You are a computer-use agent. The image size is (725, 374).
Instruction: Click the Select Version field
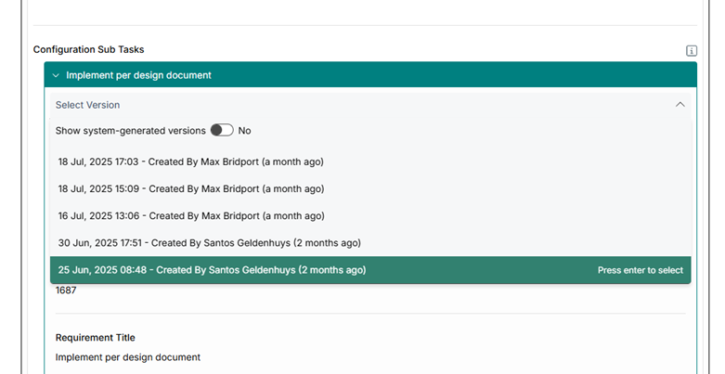click(370, 105)
